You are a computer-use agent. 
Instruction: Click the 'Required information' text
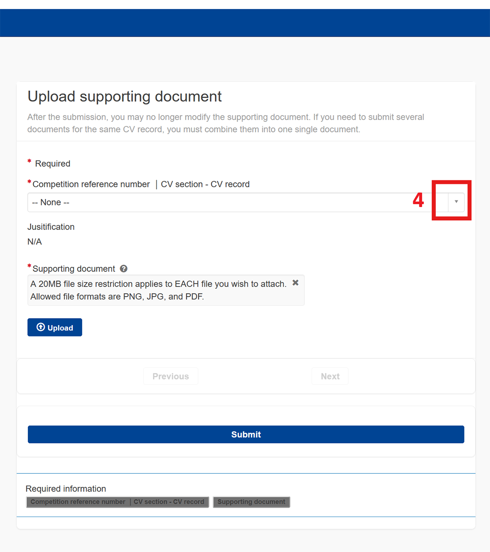pos(66,489)
